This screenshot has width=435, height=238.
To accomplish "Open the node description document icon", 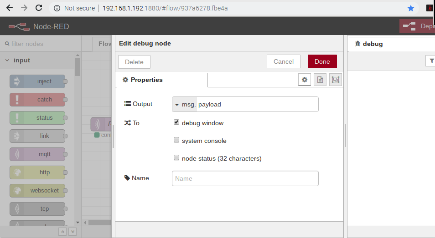I will point(320,80).
